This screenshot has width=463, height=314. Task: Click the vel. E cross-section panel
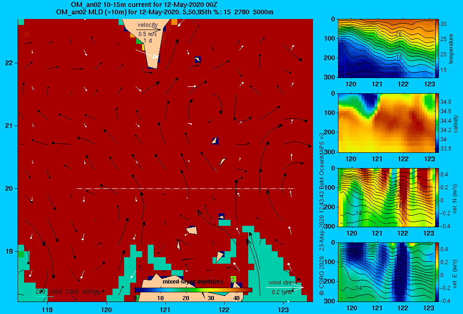tap(387, 272)
